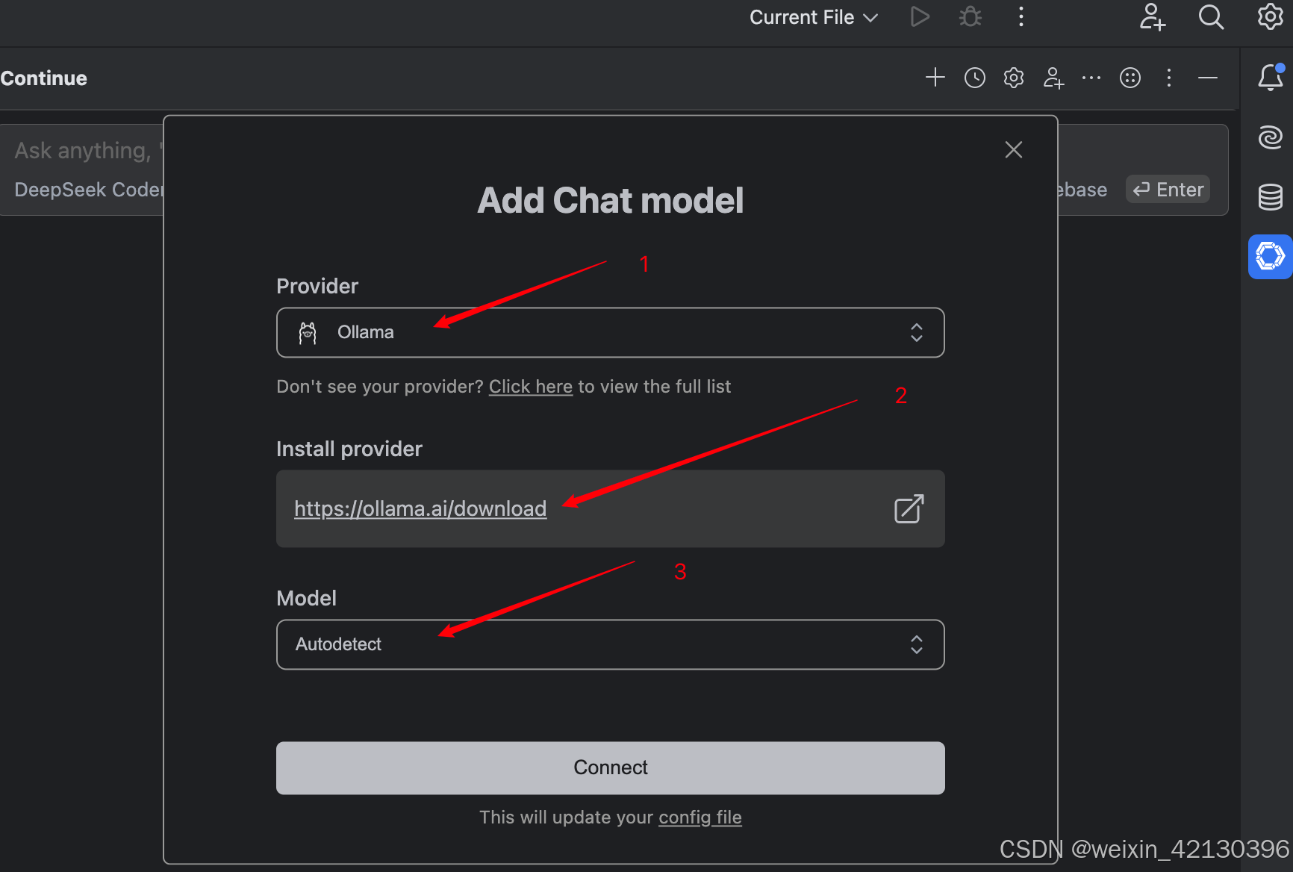Click external link icon beside Ollama download URL
This screenshot has height=872, width=1293.
909,509
